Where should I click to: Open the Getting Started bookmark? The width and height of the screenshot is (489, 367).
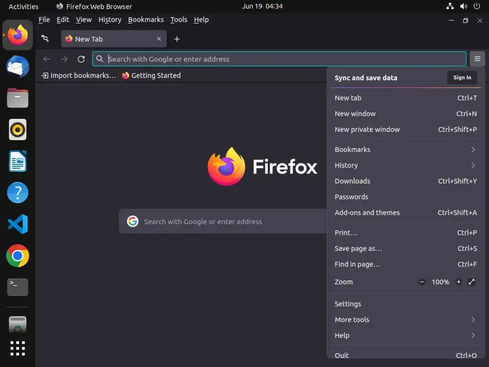[151, 76]
